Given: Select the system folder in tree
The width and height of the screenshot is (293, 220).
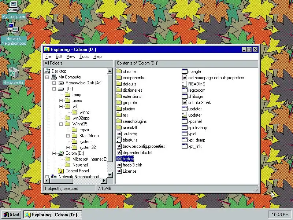Looking at the screenshot, I should click(x=85, y=142).
